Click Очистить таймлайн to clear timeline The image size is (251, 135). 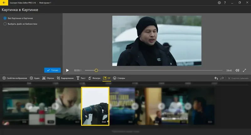238,78
